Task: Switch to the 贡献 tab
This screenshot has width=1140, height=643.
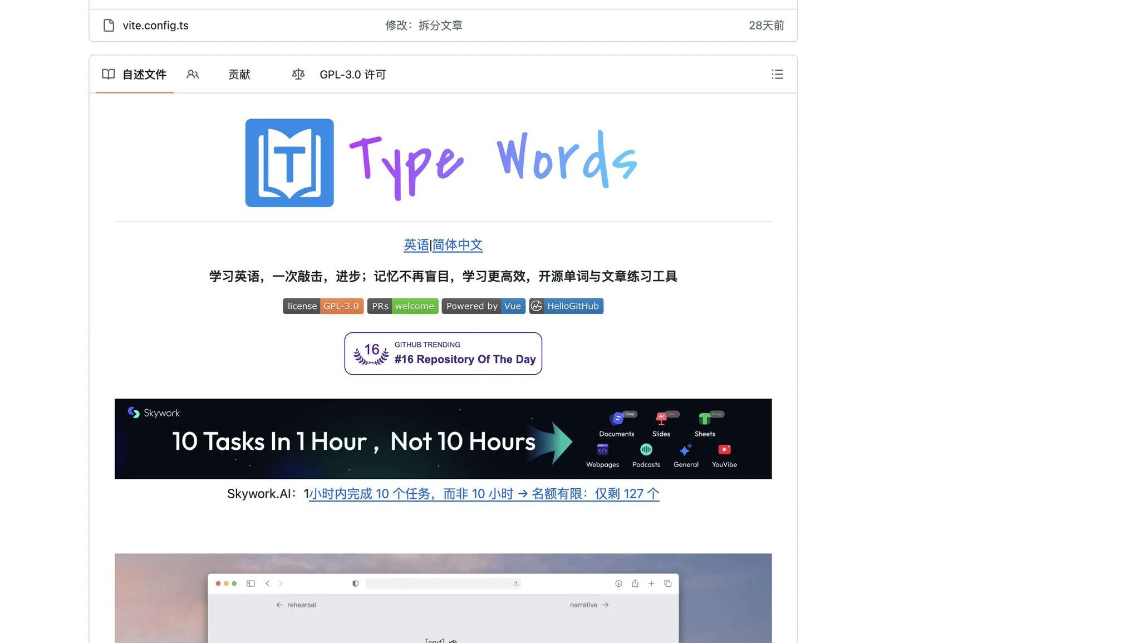Action: tap(239, 74)
